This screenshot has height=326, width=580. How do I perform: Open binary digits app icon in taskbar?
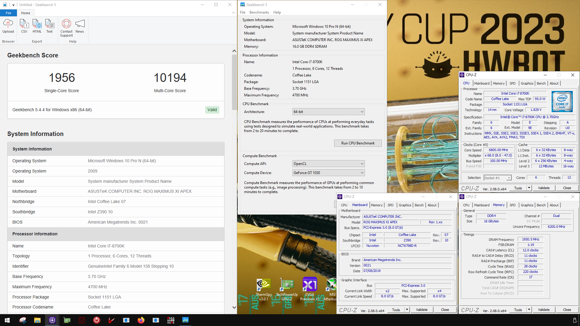tap(171, 320)
